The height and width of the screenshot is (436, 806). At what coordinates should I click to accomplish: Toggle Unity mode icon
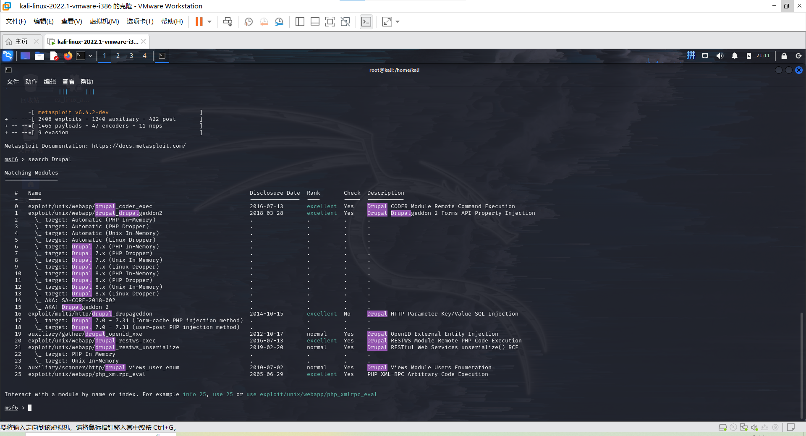[x=345, y=21]
